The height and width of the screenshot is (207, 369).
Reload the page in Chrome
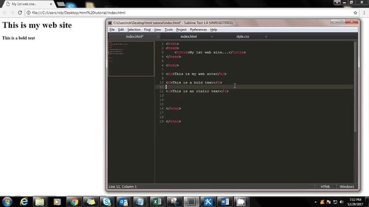click(20, 13)
